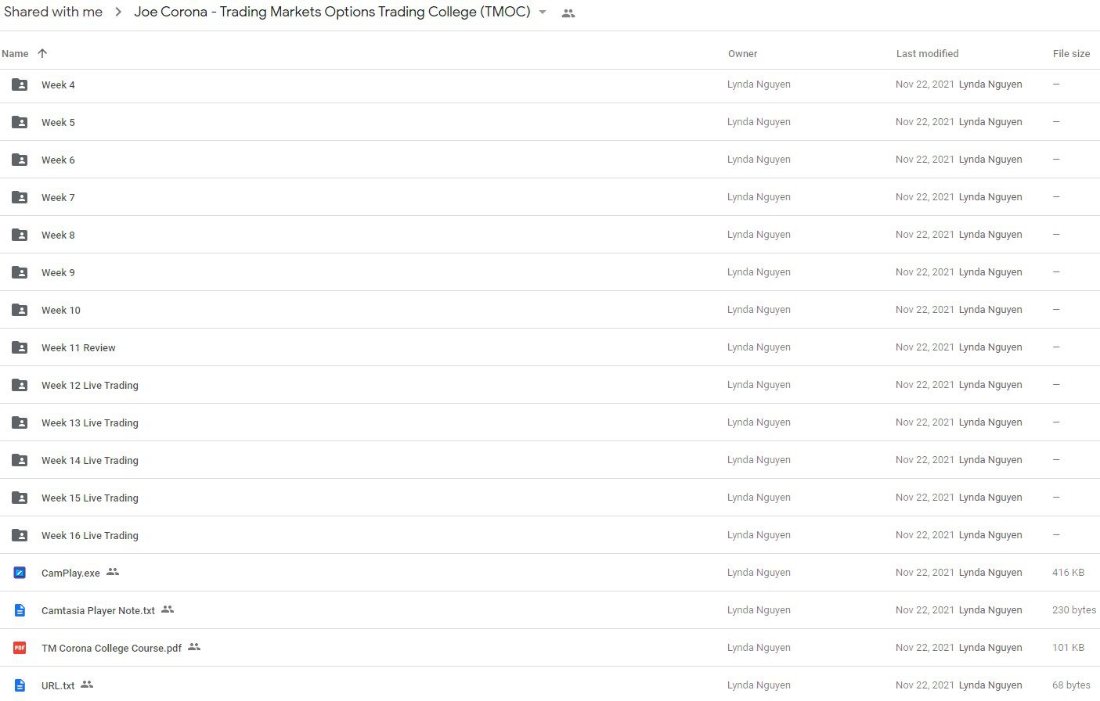Click the Week 12 Live Trading folder icon
This screenshot has height=701, width=1100.
pyautogui.click(x=20, y=385)
